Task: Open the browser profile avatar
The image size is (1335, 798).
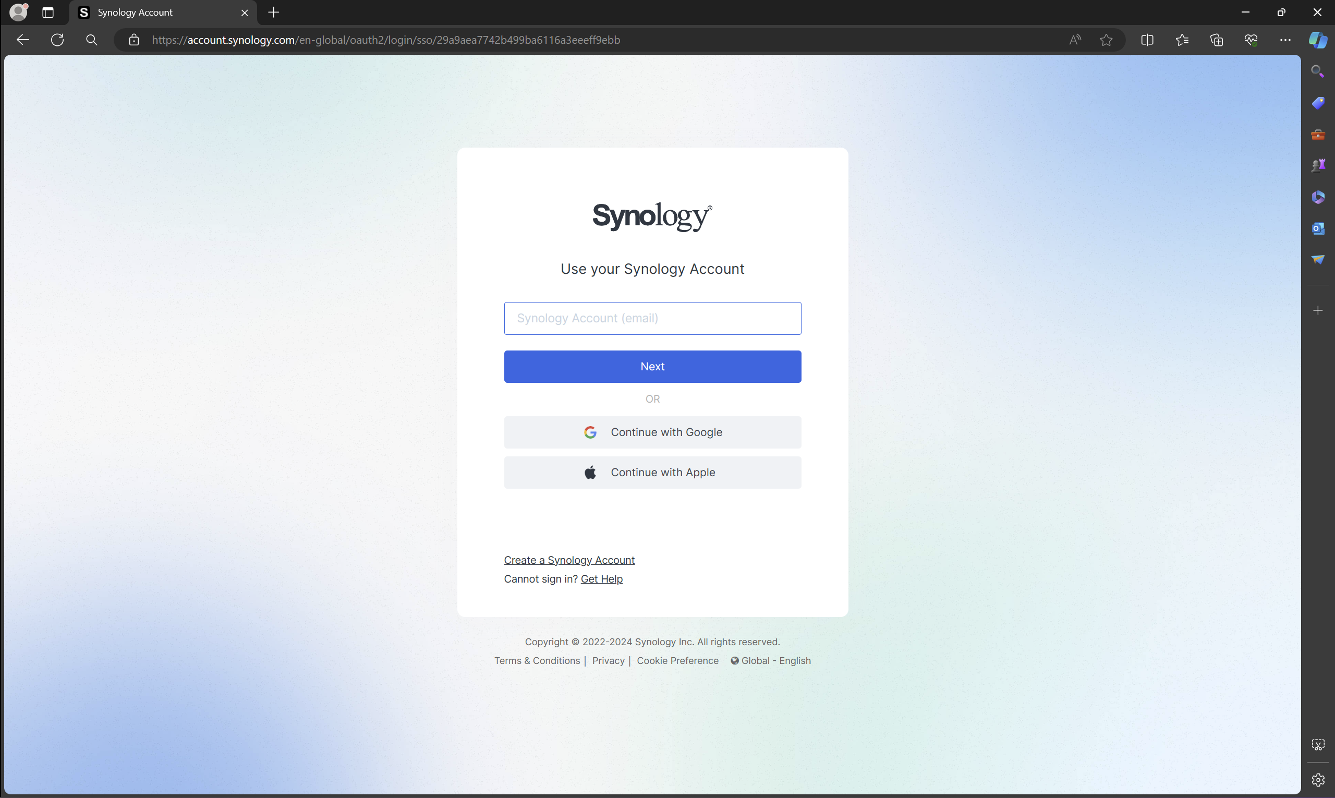Action: pyautogui.click(x=19, y=12)
